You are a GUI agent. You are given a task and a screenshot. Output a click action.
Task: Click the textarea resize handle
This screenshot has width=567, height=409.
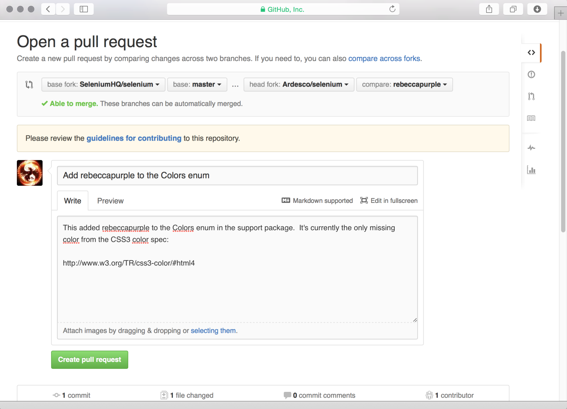tap(415, 320)
